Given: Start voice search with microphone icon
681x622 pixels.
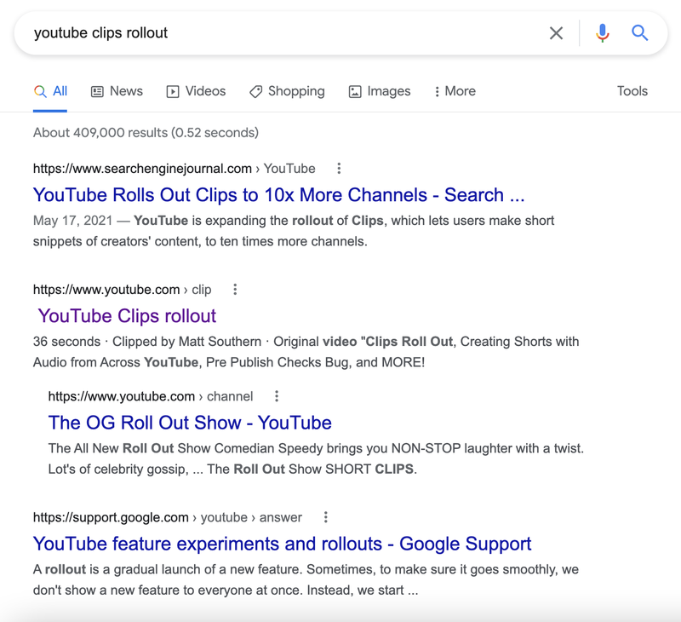Looking at the screenshot, I should (x=603, y=33).
